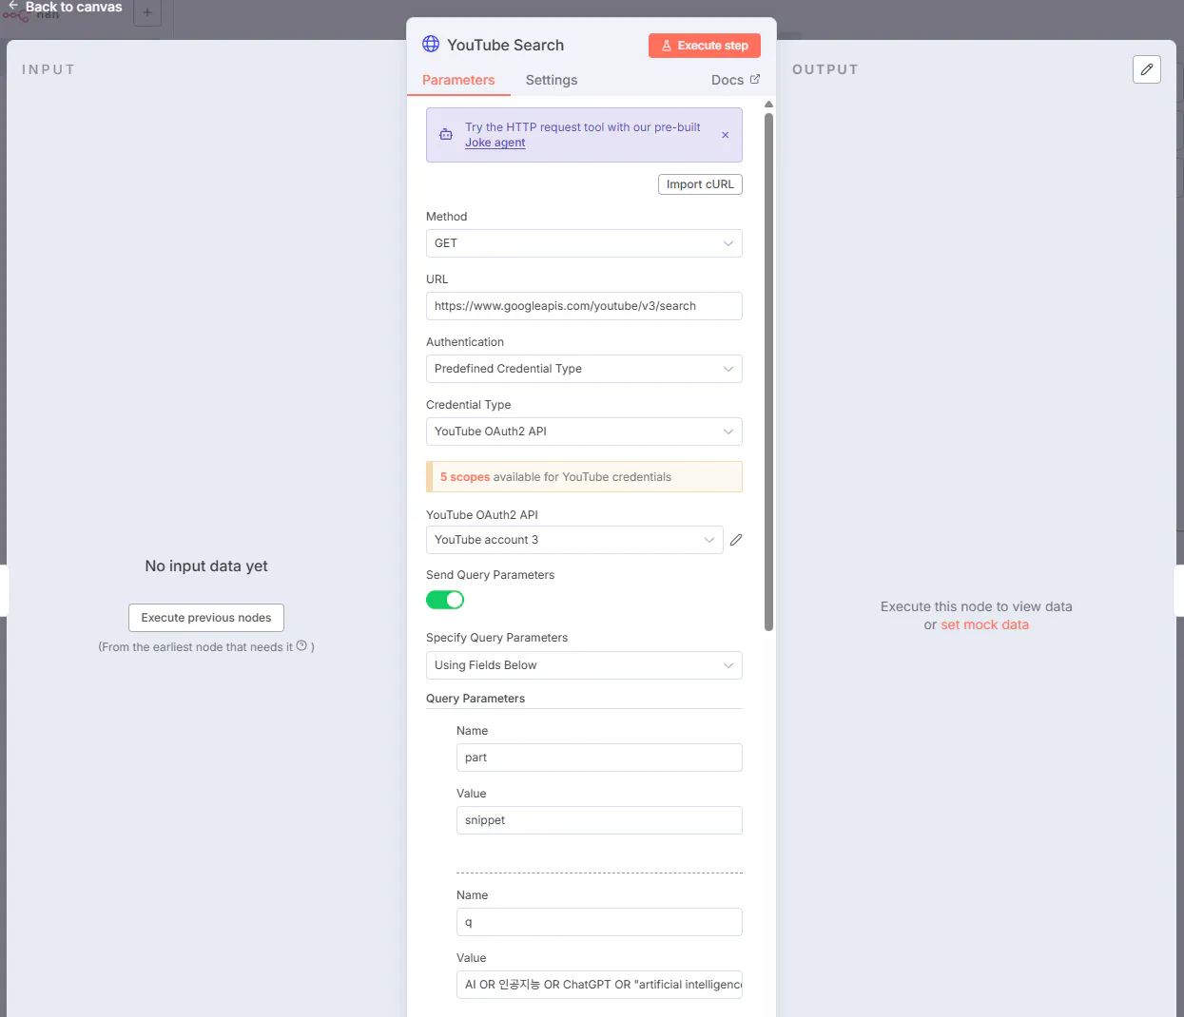
Task: Click the Value field with AI OR query
Action: coord(599,985)
